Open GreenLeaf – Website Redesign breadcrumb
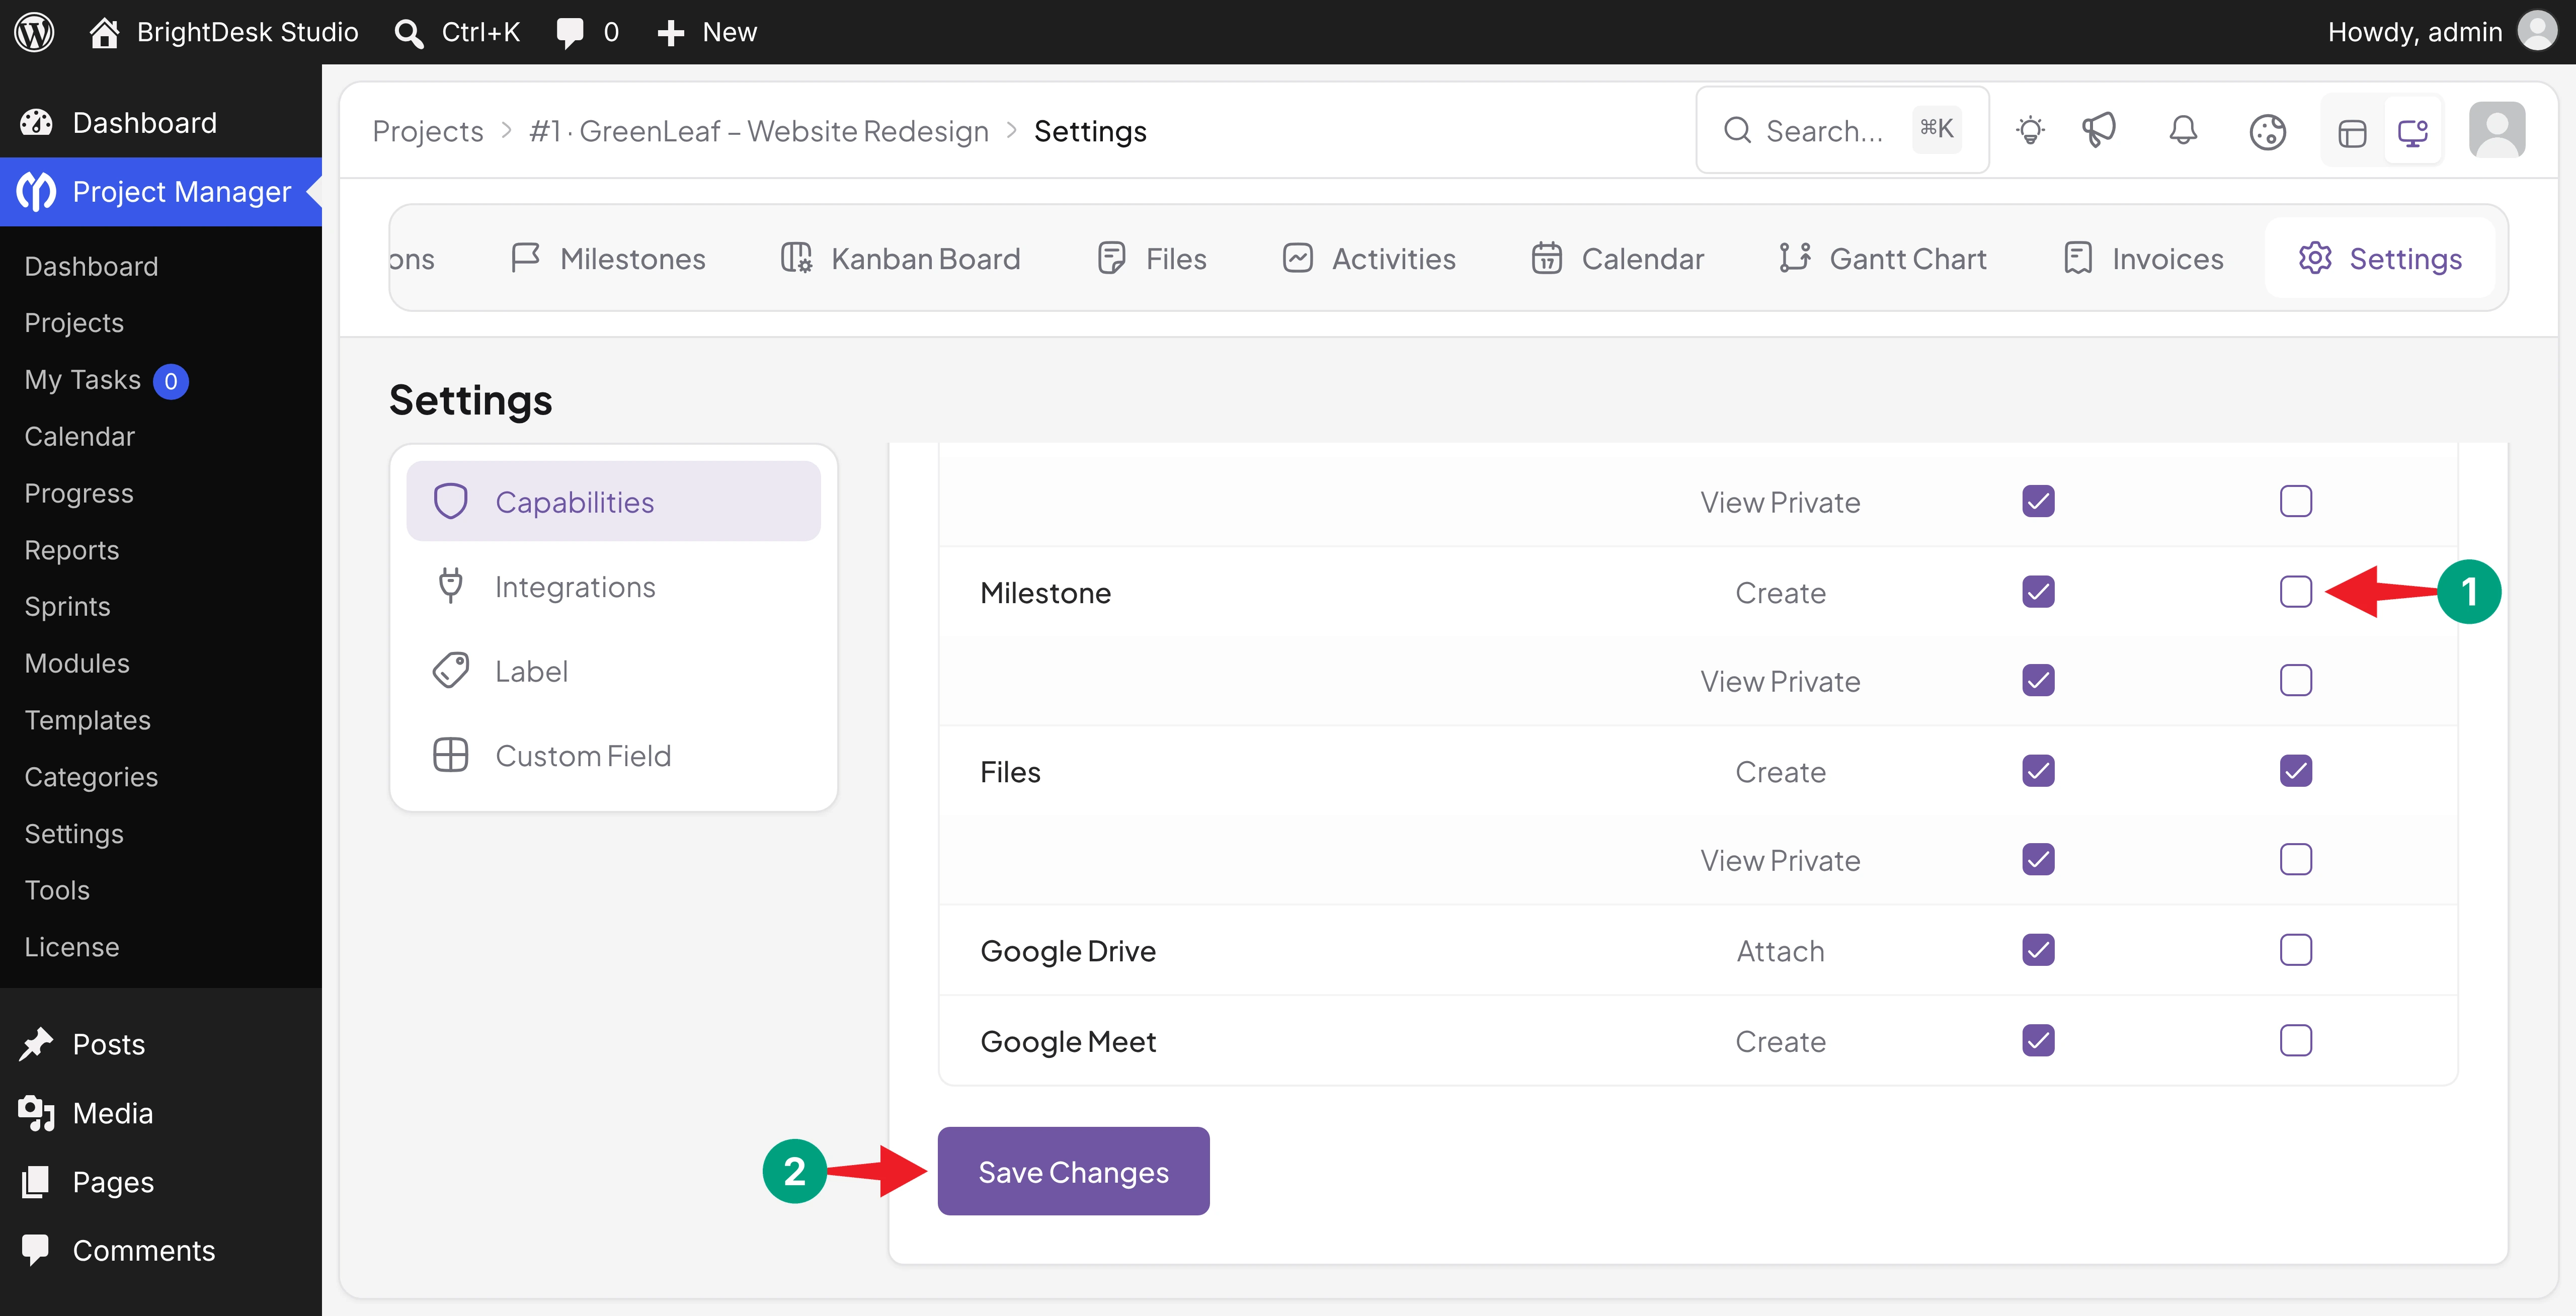Viewport: 2576px width, 1316px height. (x=759, y=131)
